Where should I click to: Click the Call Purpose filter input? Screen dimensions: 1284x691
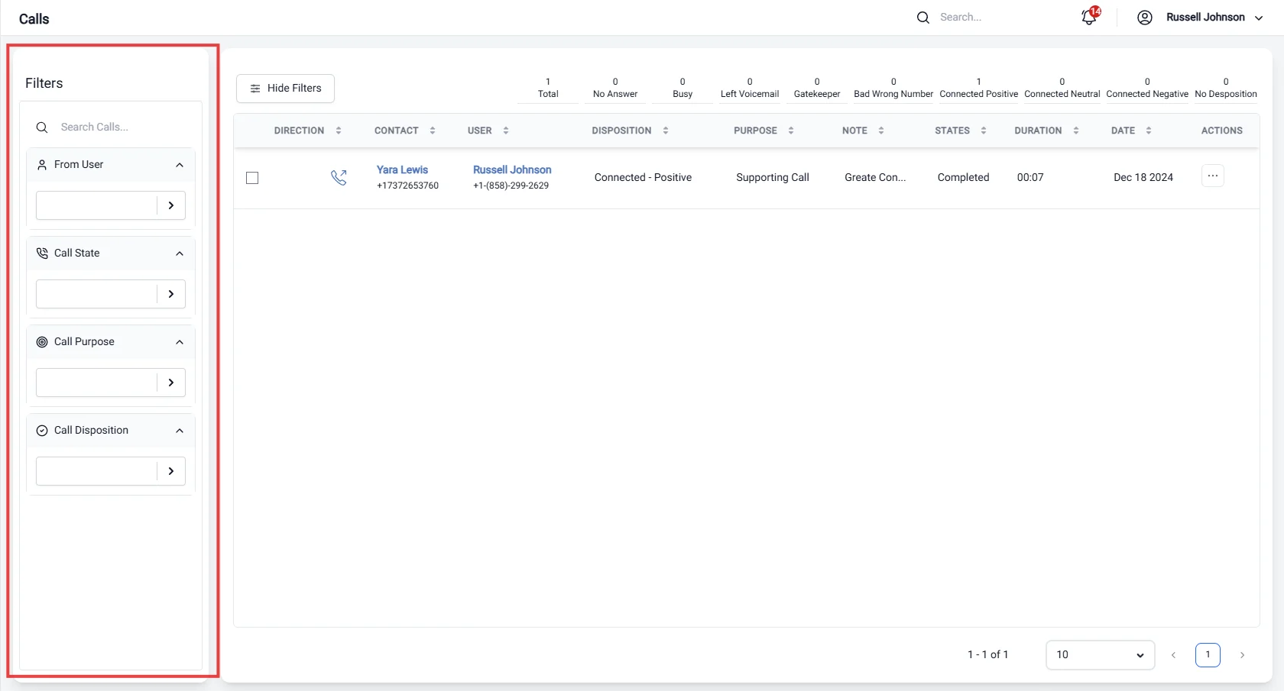tap(96, 383)
